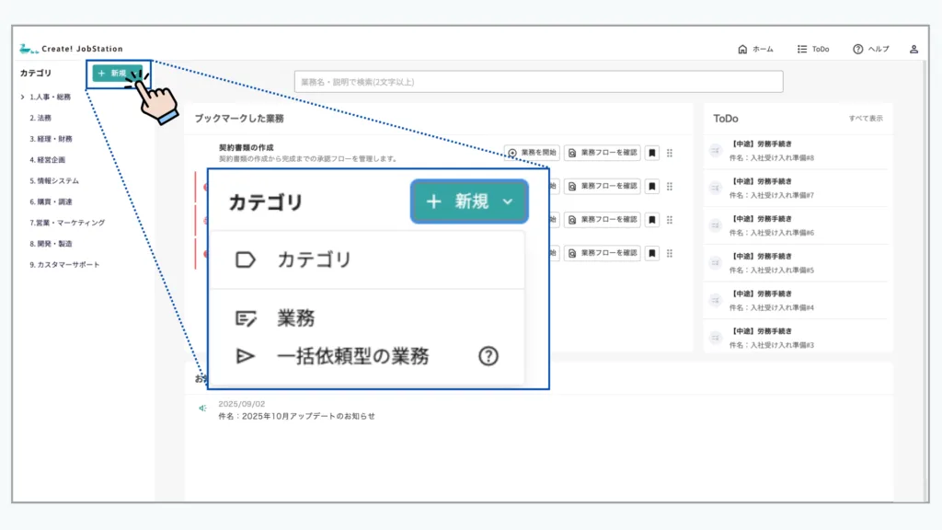
Task: Focus the 業務名・説明で検索 search field
Action: pyautogui.click(x=538, y=82)
